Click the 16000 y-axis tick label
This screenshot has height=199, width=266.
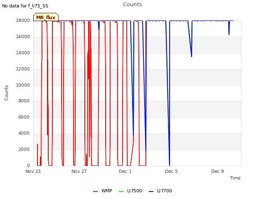[23, 37]
